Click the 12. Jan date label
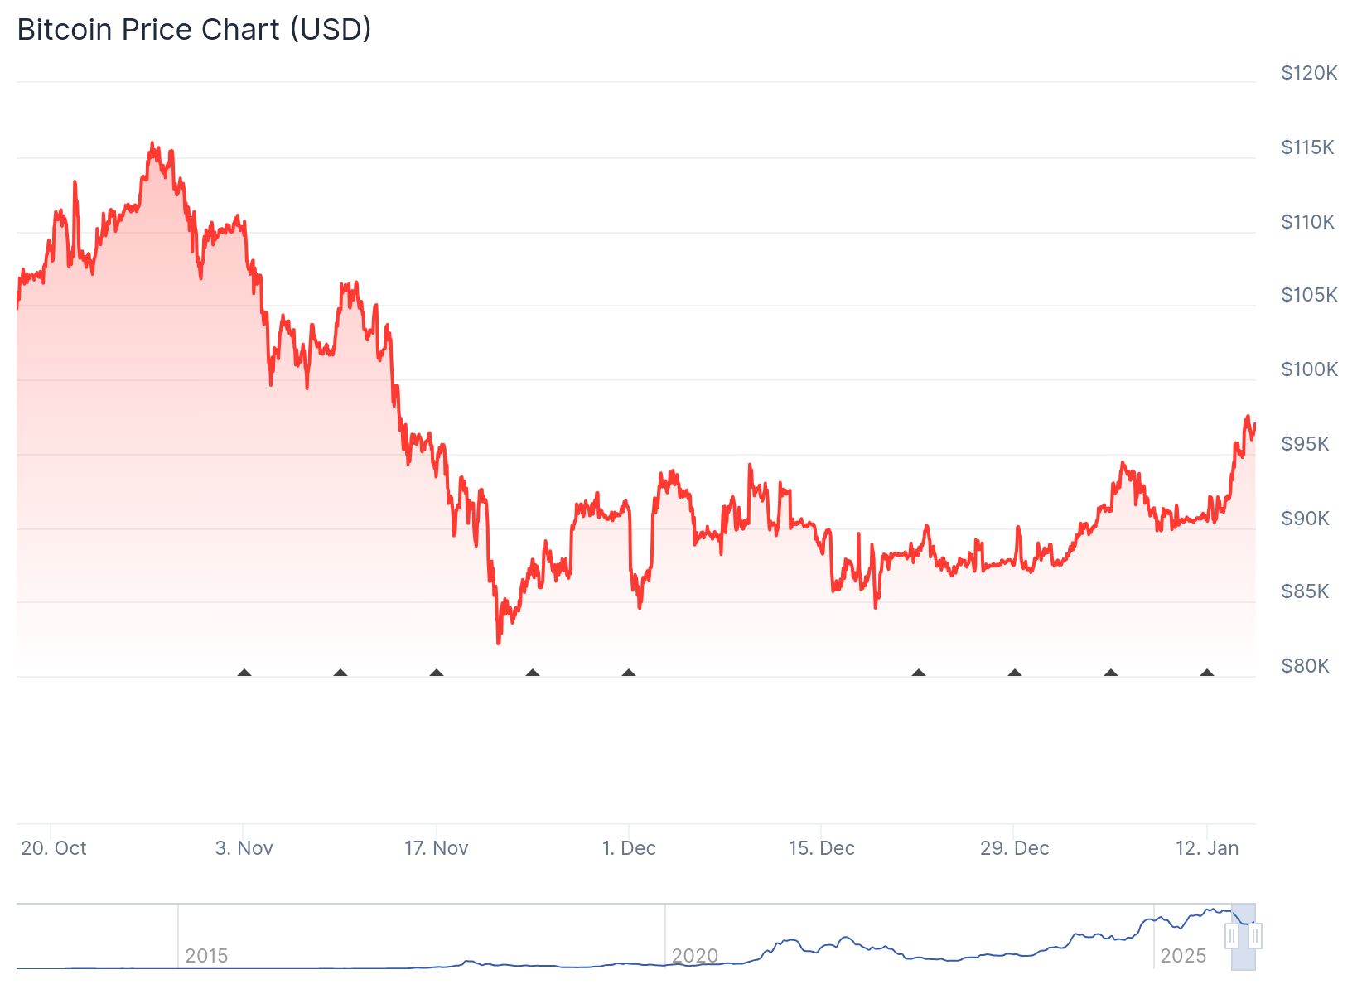Viewport: 1362px width, 994px height. 1207,847
